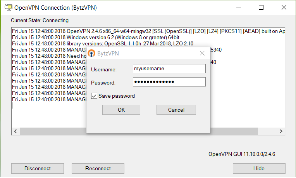Uncheck the Save password checkbox
The width and height of the screenshot is (296, 178).
click(x=94, y=96)
